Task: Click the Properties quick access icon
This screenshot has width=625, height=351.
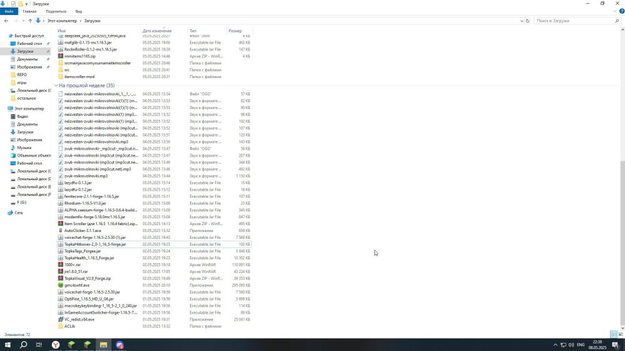Action: point(13,4)
